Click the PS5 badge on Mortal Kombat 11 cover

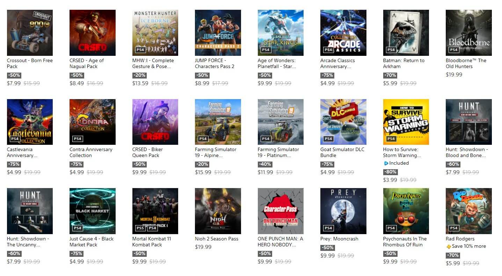tap(140, 228)
